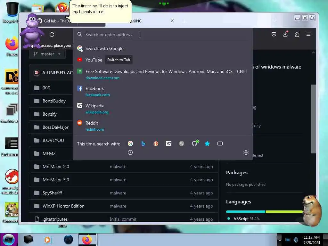Open the Reddit suggestion
This screenshot has height=246, width=328.
pyautogui.click(x=163, y=126)
